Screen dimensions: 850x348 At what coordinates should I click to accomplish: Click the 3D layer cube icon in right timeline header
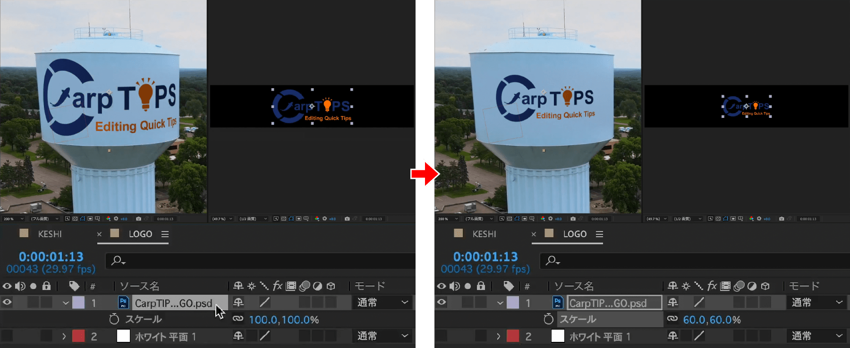tap(765, 286)
